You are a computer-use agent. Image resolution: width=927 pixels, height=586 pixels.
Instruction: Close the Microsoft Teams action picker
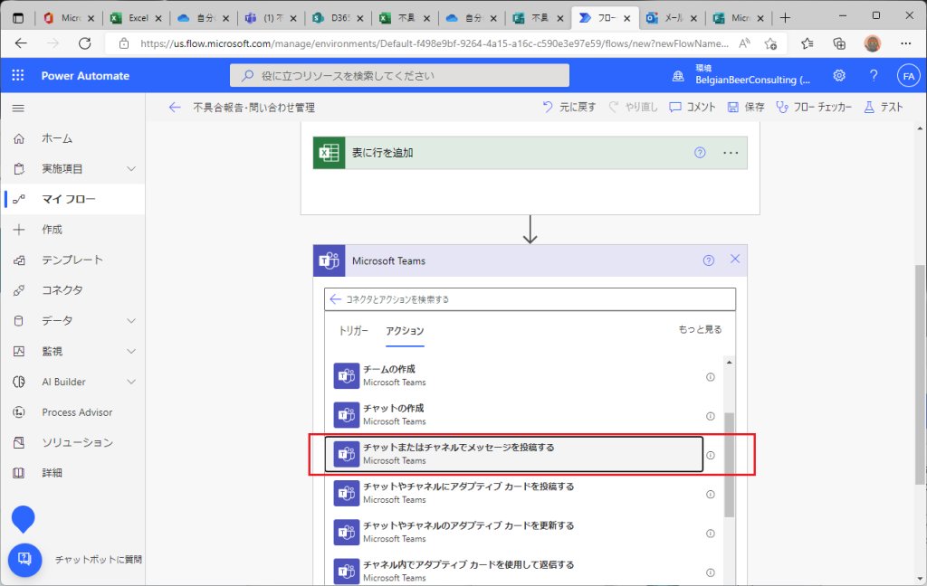click(735, 259)
